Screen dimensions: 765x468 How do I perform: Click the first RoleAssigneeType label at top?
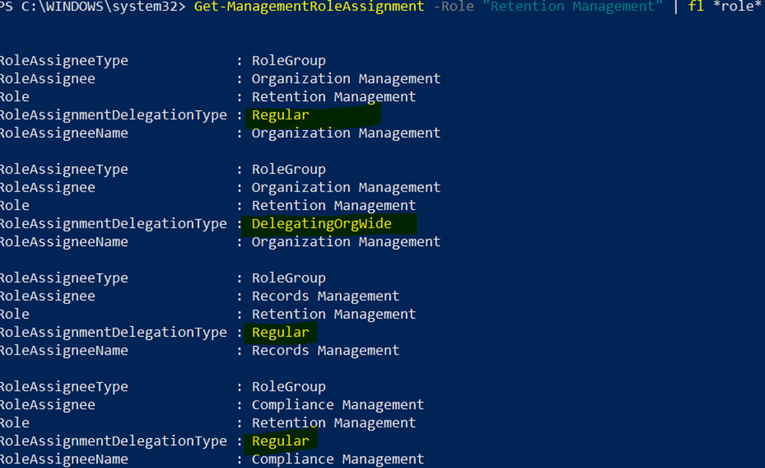(x=64, y=61)
